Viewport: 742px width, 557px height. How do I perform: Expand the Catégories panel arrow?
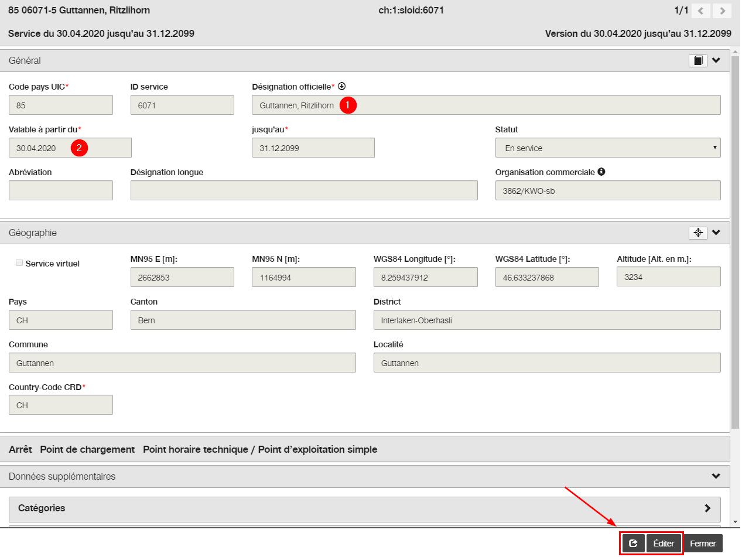click(x=707, y=508)
